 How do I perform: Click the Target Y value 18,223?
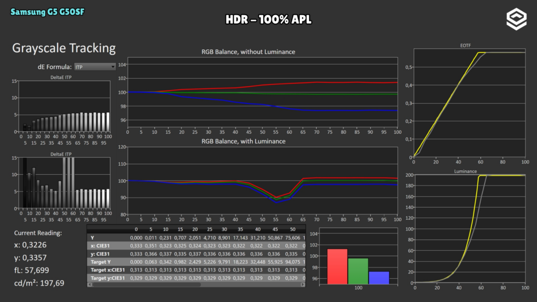click(x=240, y=262)
